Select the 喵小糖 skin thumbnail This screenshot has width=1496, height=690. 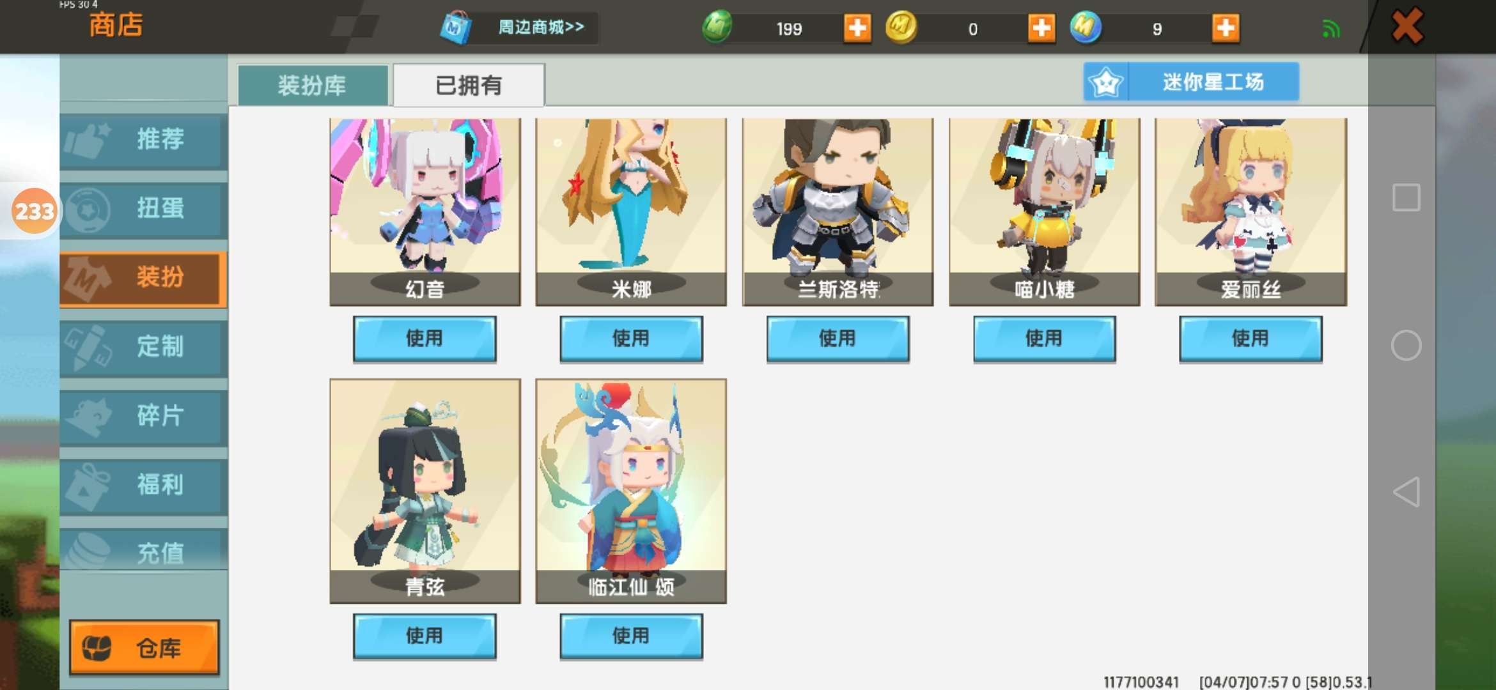click(x=1045, y=211)
